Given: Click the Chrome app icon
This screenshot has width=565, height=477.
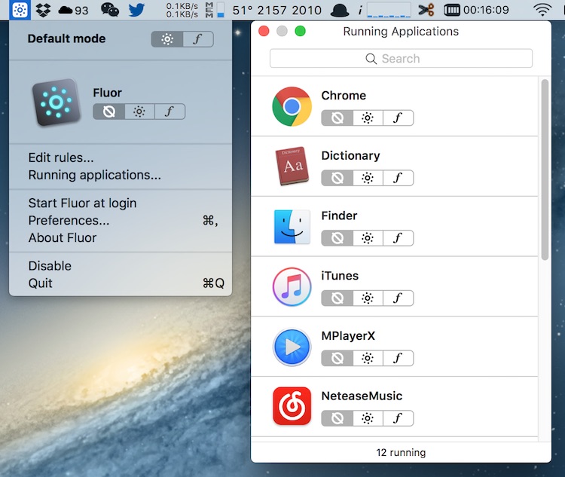Looking at the screenshot, I should click(292, 106).
